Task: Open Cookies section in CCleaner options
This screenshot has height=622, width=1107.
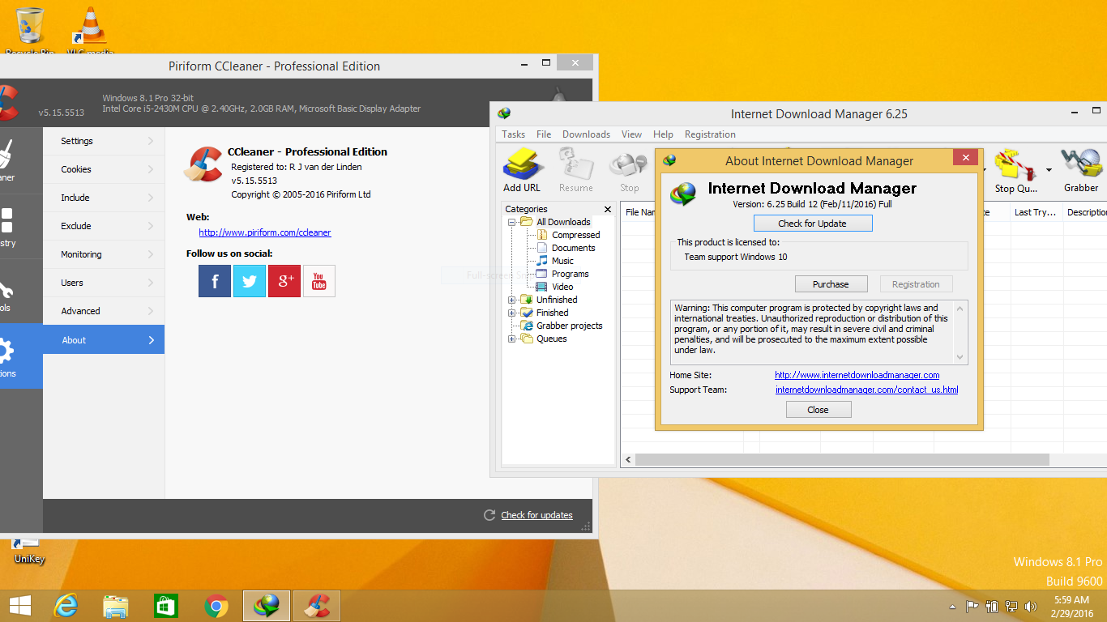Action: click(104, 169)
